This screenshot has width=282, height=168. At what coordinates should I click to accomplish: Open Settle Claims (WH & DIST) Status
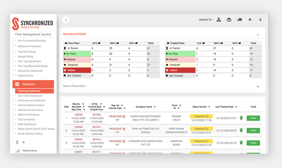pyautogui.click(x=36, y=129)
